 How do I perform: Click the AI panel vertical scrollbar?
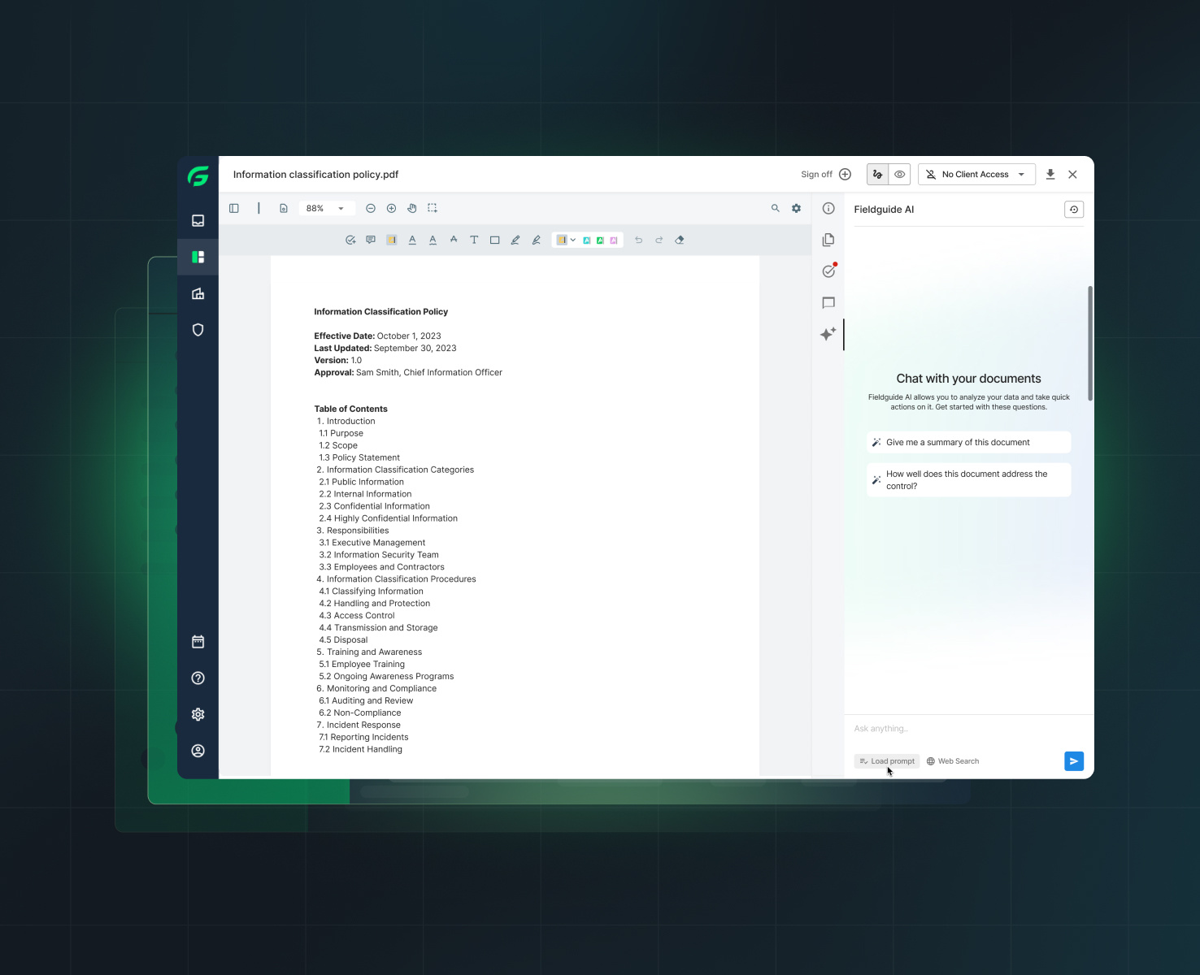point(1090,343)
